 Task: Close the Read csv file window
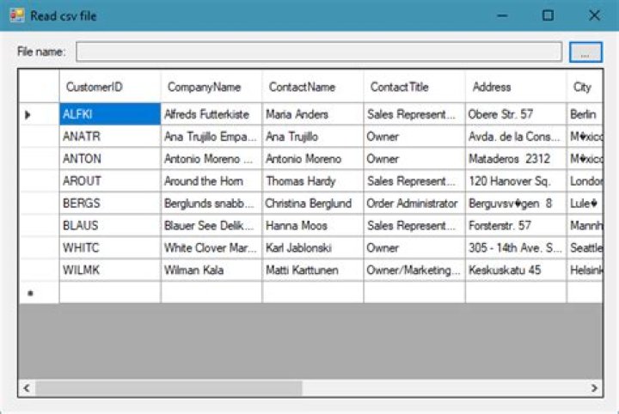click(594, 15)
